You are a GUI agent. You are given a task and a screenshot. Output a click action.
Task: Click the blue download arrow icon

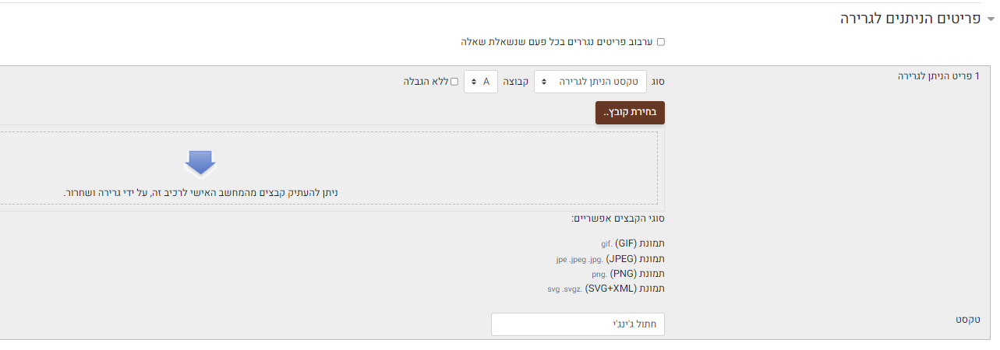[200, 163]
